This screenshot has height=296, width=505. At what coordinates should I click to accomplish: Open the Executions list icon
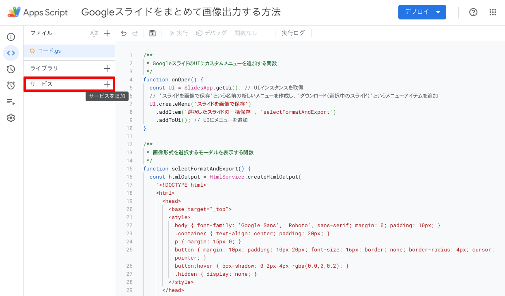pos(11,102)
